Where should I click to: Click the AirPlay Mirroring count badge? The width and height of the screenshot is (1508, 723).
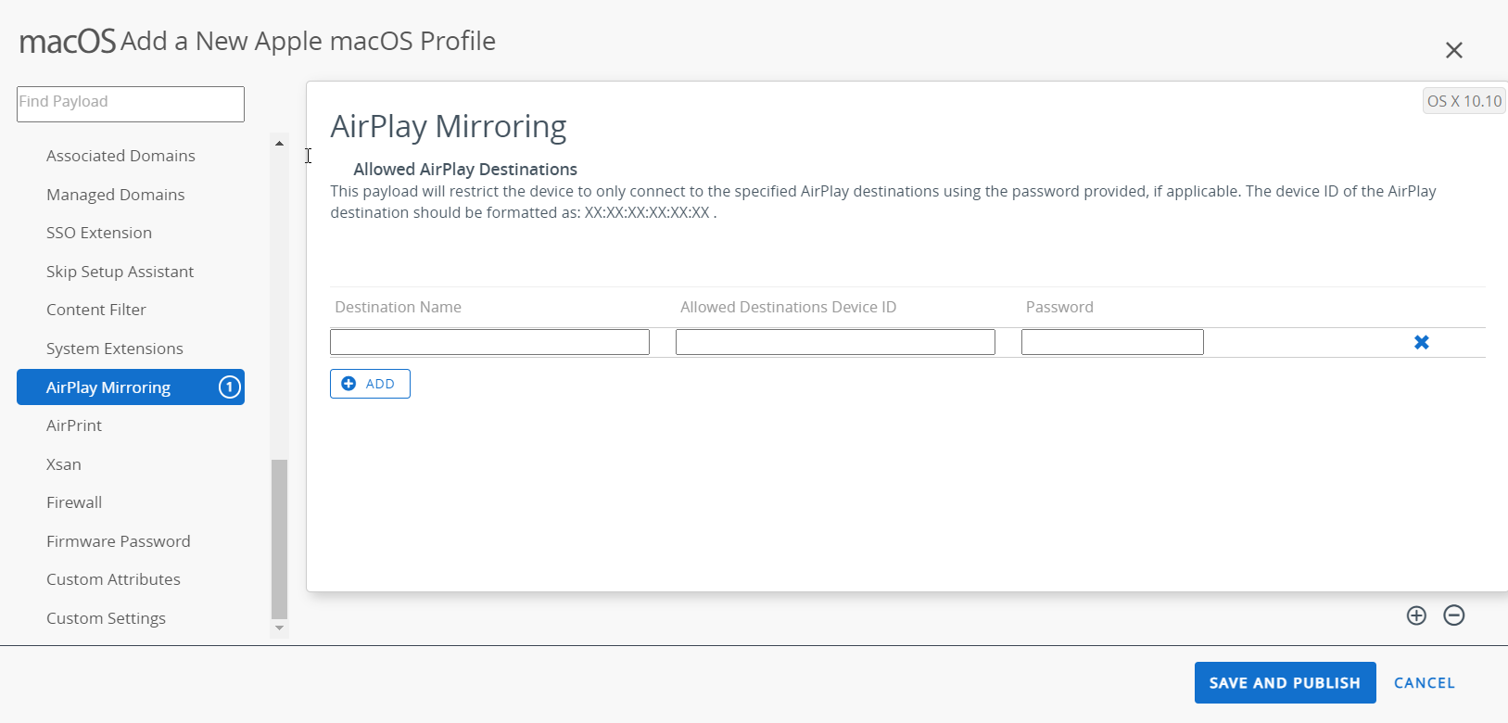[229, 387]
